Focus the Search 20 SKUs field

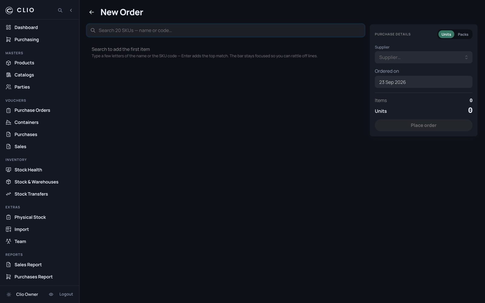point(226,31)
